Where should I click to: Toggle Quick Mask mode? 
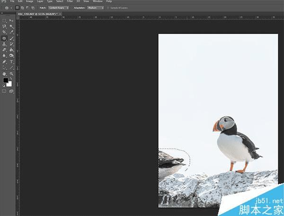pyautogui.click(x=4, y=91)
